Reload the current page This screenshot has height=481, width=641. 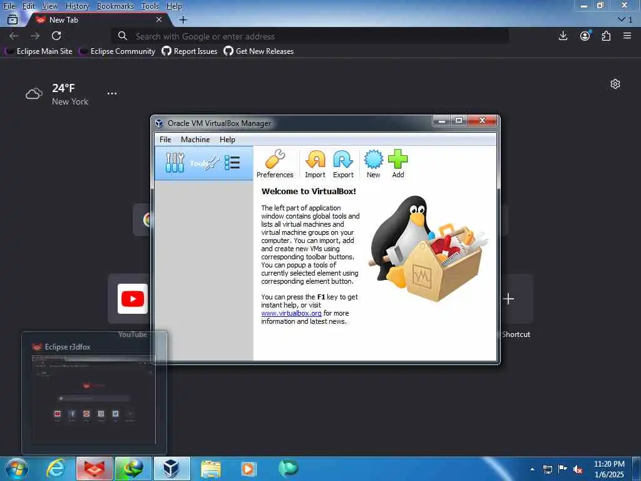(x=56, y=36)
